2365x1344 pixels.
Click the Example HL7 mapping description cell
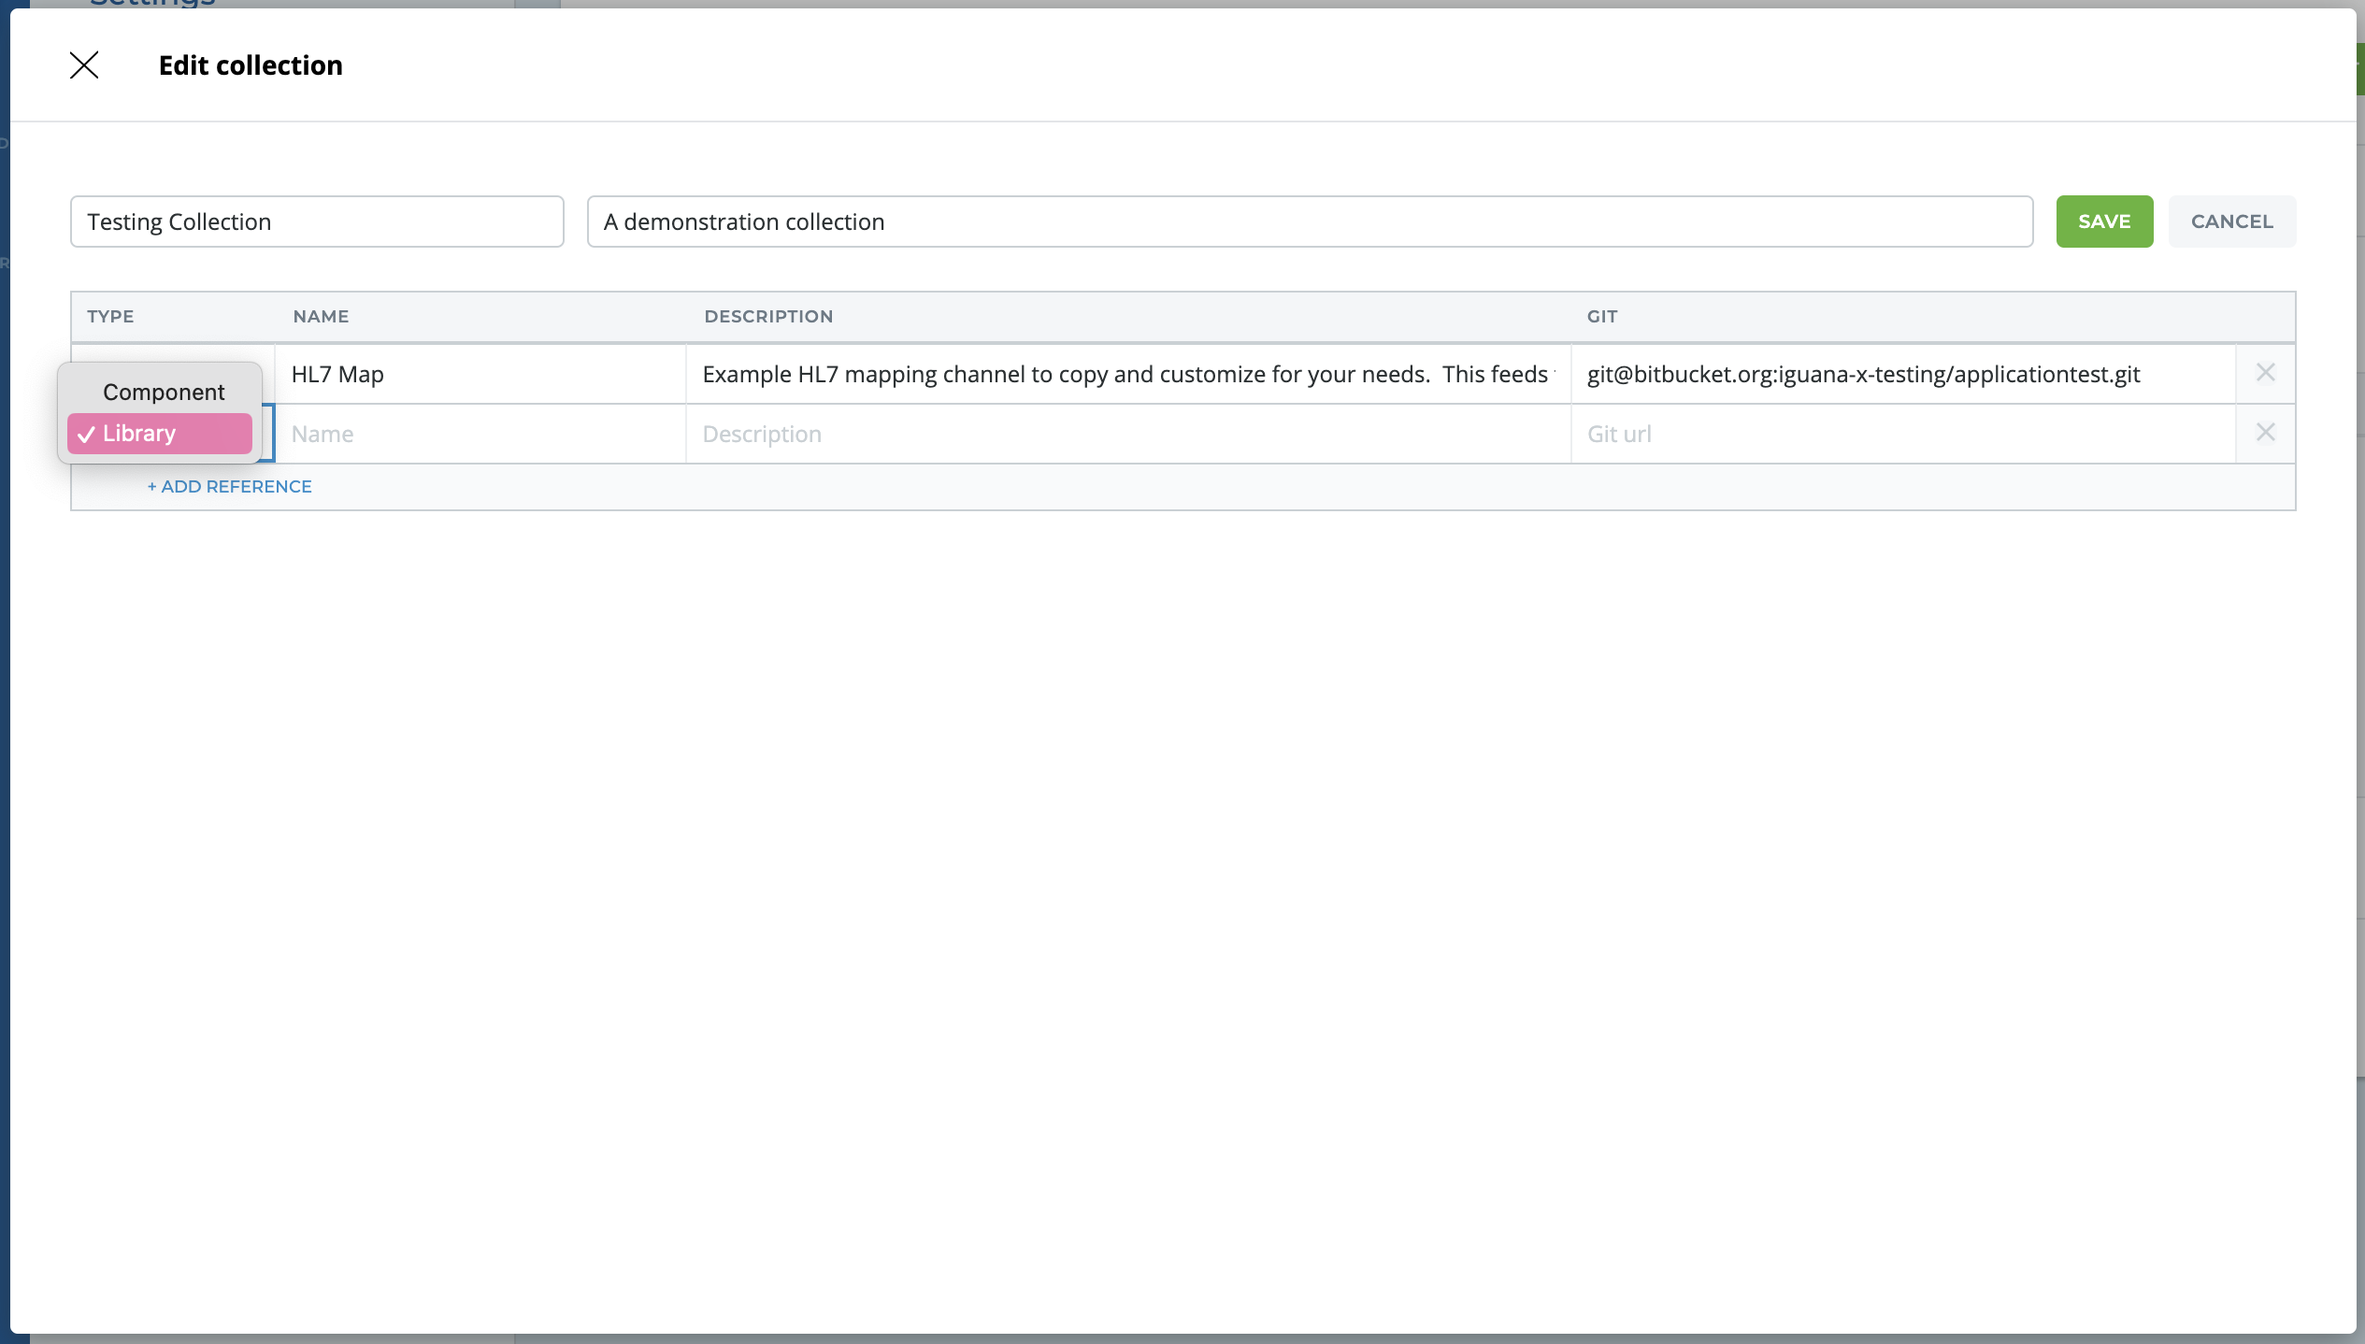coord(1126,375)
